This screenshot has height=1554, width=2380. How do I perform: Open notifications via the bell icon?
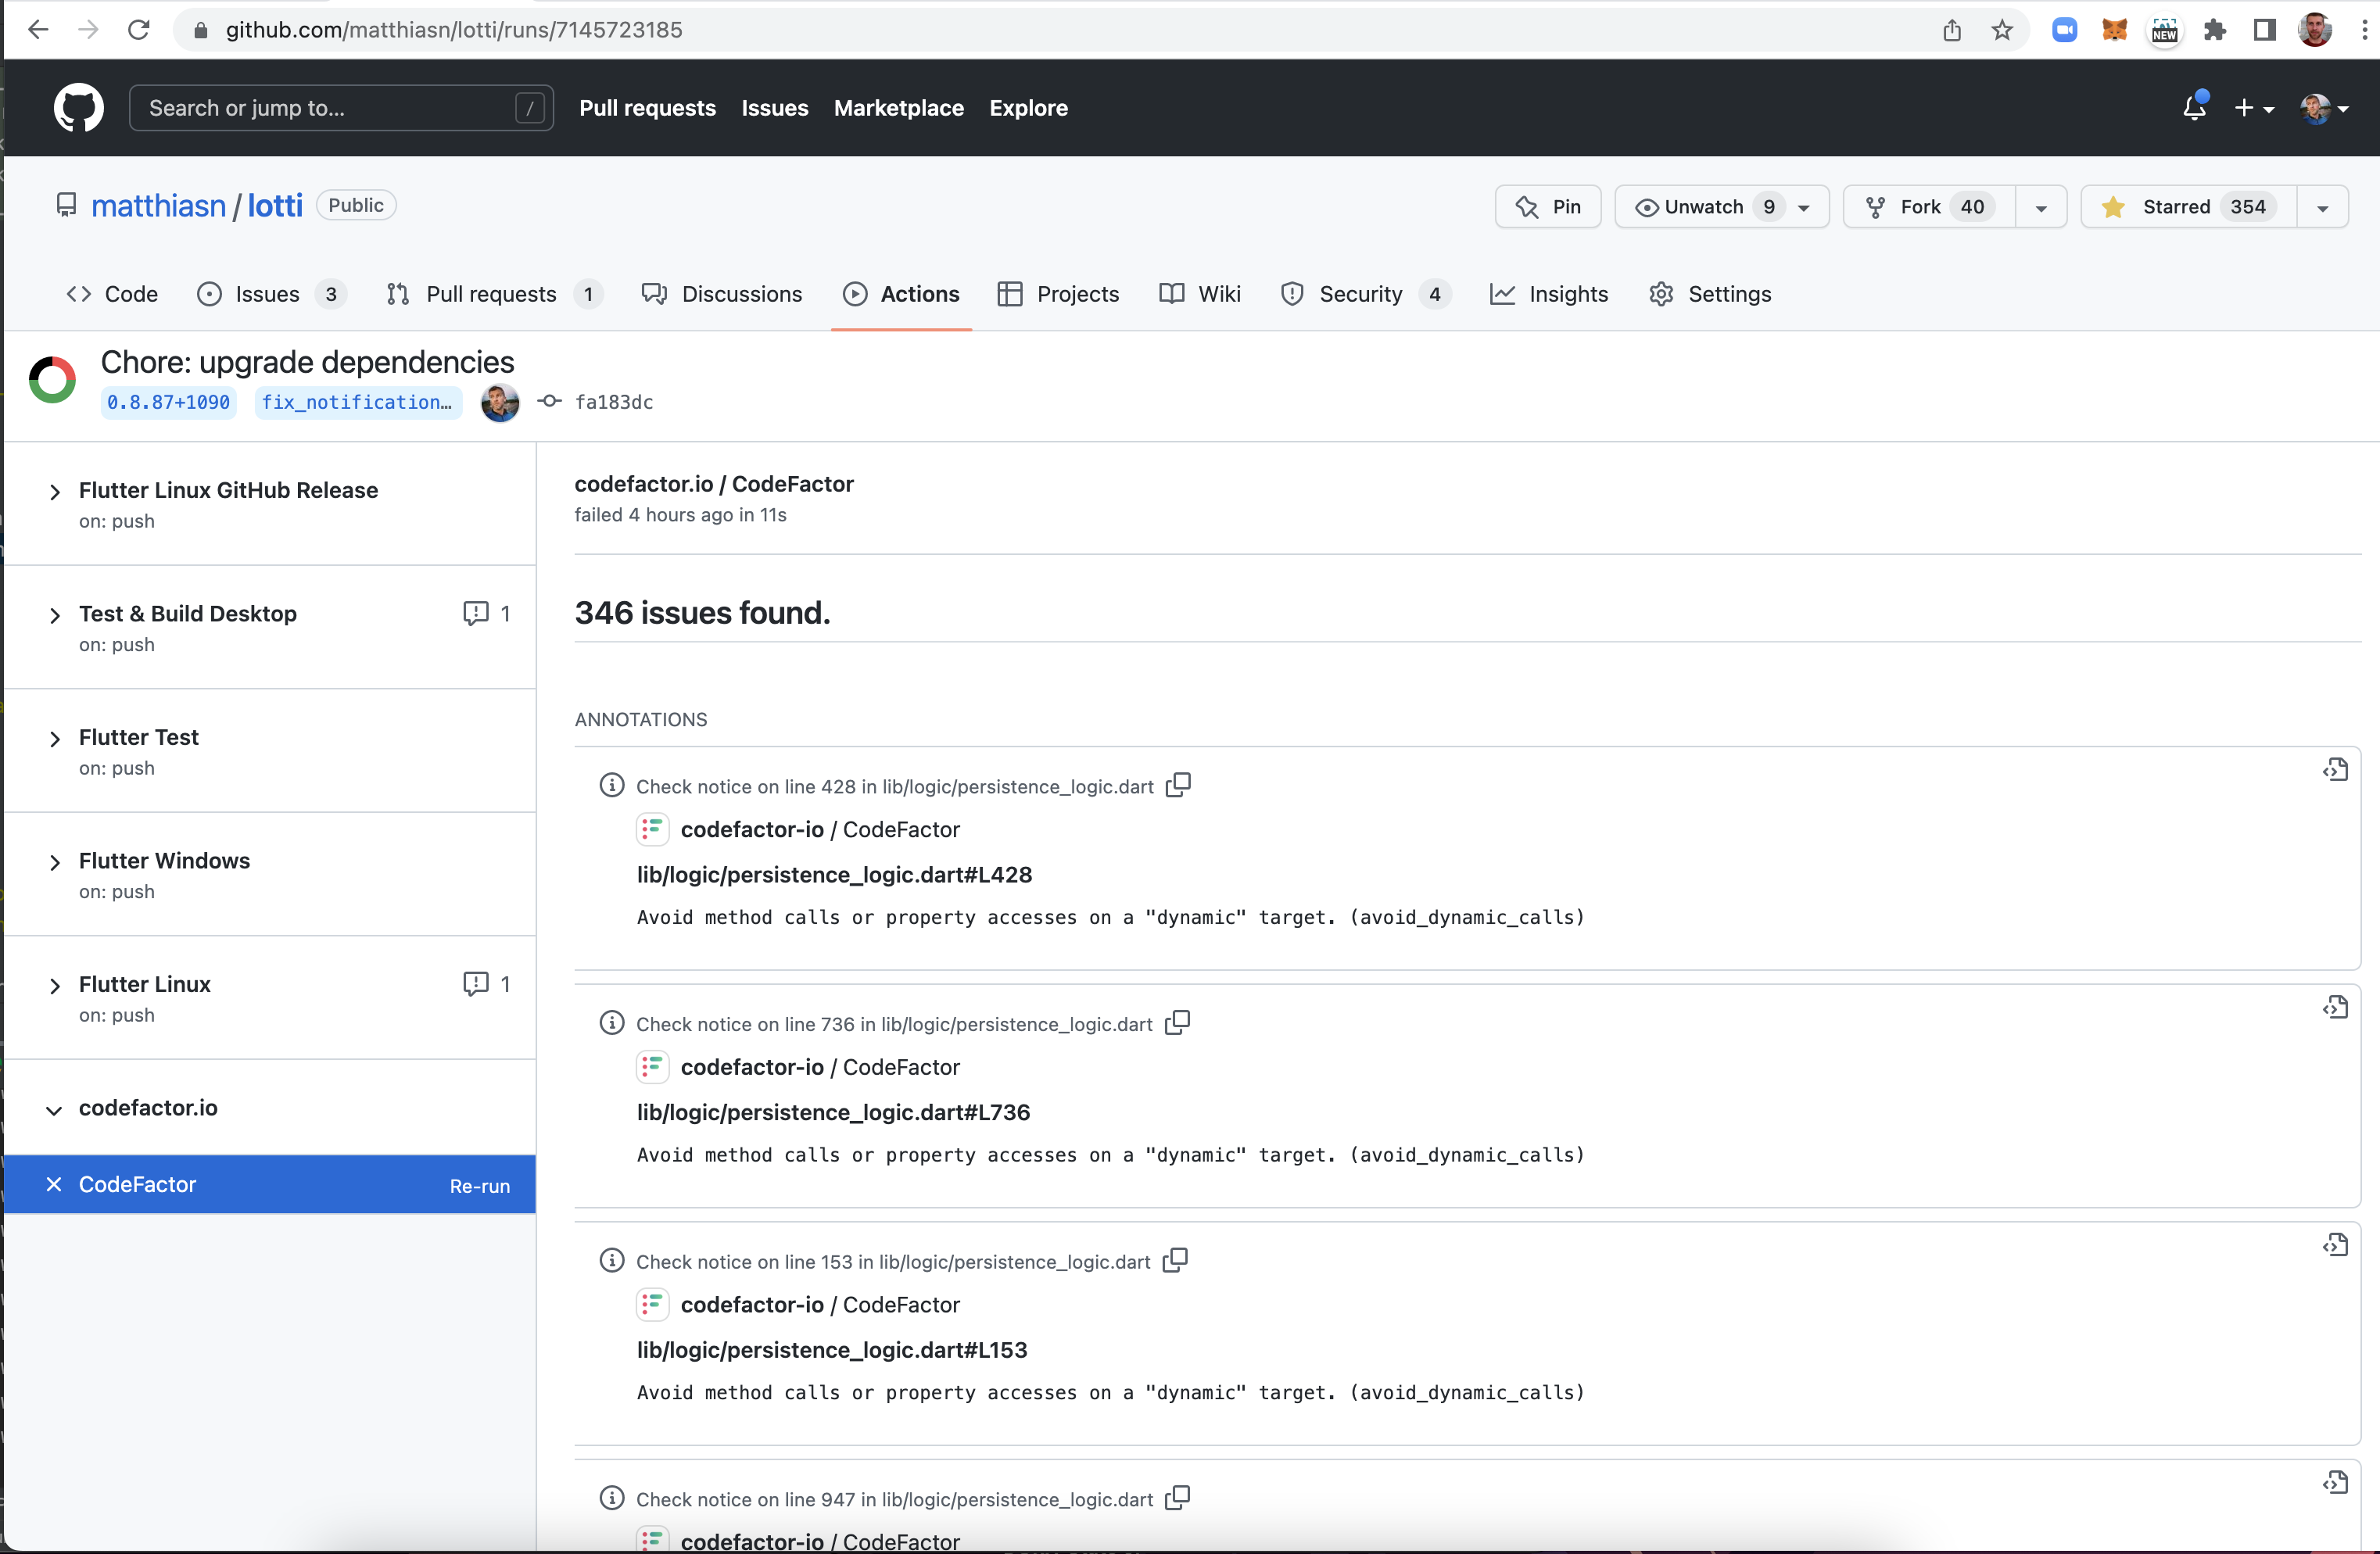(x=2194, y=107)
